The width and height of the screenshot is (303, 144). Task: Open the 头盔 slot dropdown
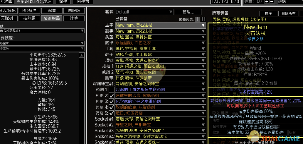click(161, 37)
